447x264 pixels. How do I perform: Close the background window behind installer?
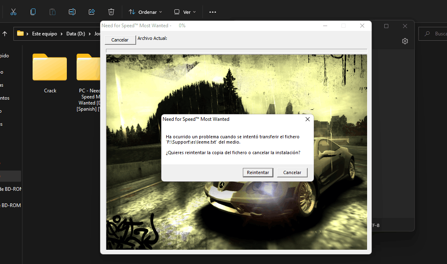[405, 26]
